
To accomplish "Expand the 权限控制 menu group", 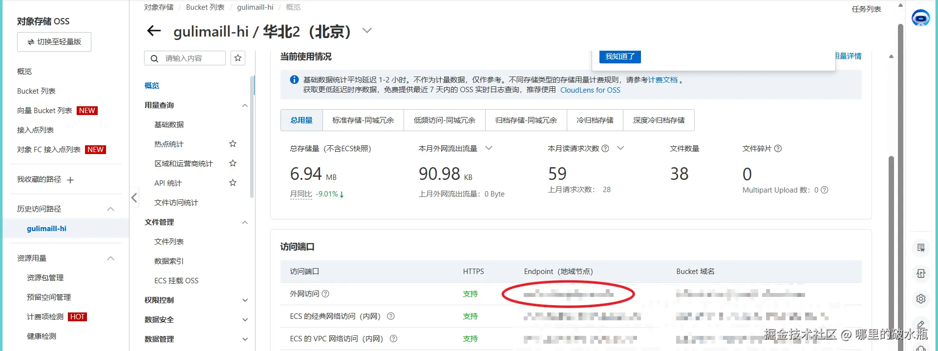I will coord(245,300).
